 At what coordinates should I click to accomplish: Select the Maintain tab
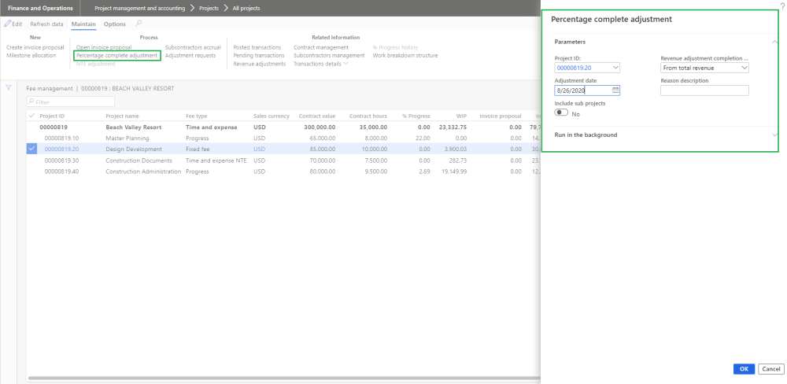tap(83, 24)
